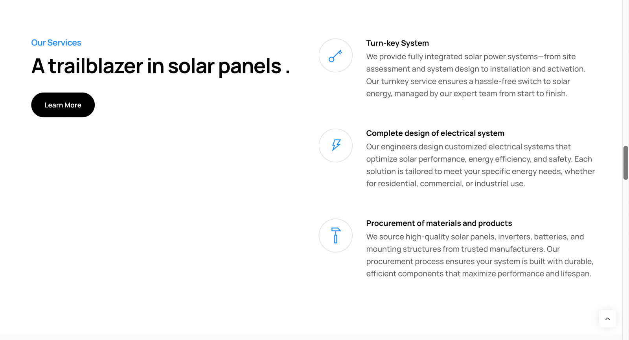The image size is (629, 340).
Task: Click scrollbar track below the thumb
Action: 625,255
